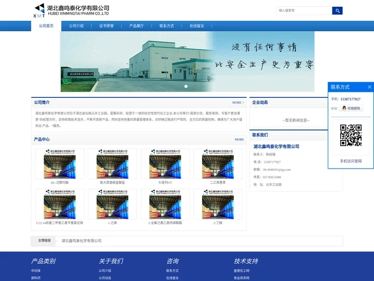Focus the search keyword input field
The image size is (374, 281).
point(304,10)
